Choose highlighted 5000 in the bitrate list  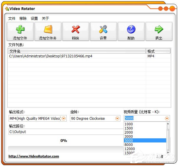point(145,140)
